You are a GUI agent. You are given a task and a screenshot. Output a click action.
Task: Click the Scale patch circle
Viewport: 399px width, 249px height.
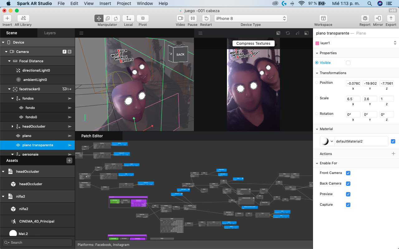pyautogui.click(x=317, y=98)
